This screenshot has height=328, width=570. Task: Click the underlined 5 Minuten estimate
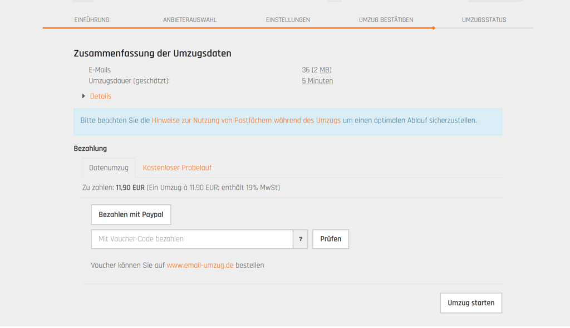tap(317, 81)
